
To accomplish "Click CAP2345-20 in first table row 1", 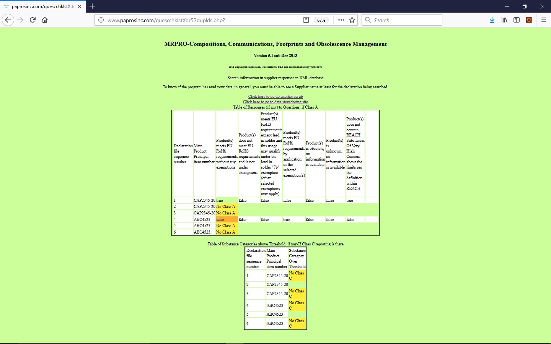I will pos(204,200).
